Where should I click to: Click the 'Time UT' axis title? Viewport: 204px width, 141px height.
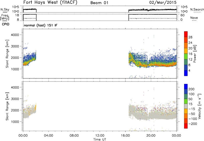tap(100, 139)
